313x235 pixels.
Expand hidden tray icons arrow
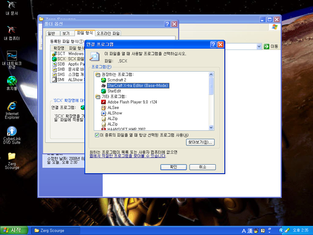281,231
